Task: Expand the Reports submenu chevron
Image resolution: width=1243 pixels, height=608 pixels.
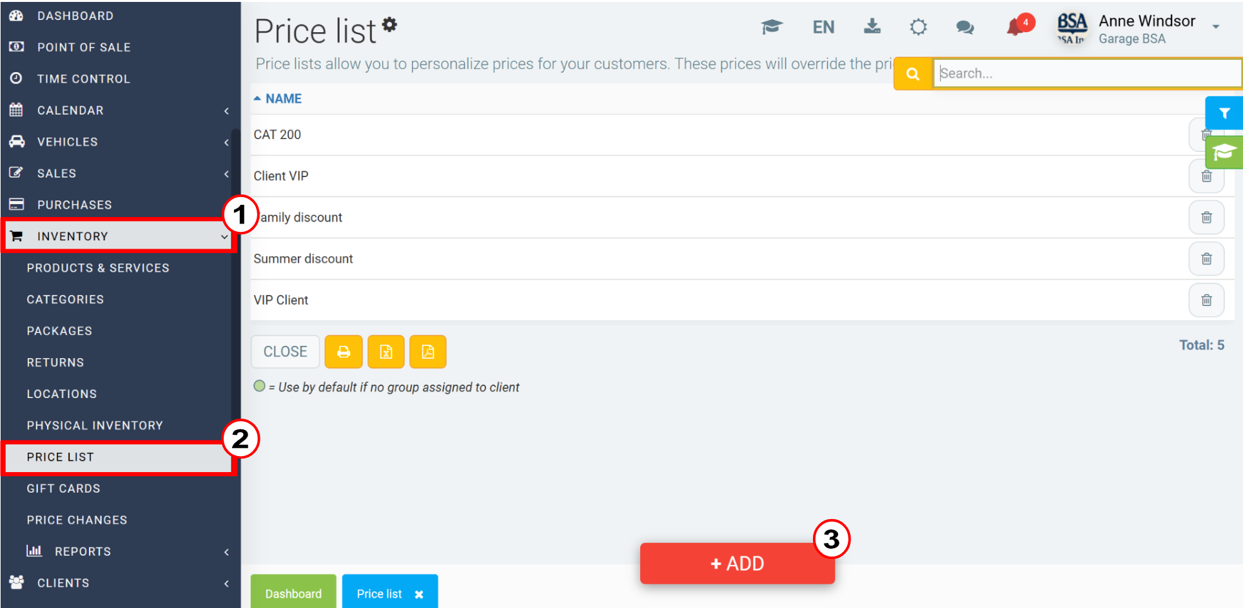Action: 226,552
